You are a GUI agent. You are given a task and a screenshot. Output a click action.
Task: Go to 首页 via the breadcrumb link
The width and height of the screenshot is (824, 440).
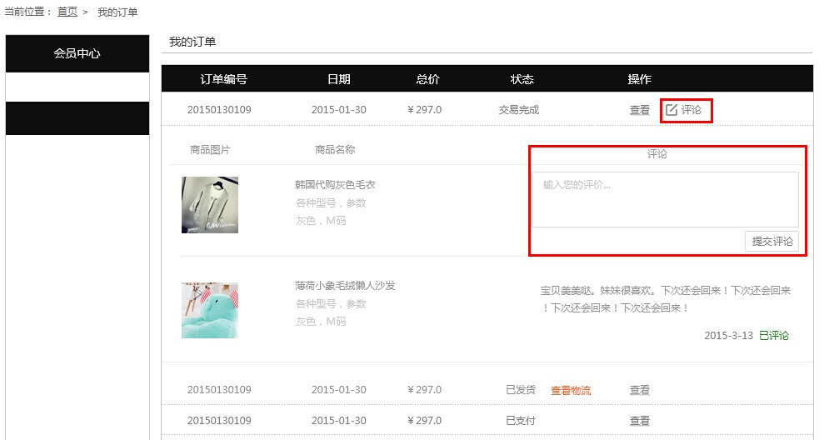pos(67,12)
